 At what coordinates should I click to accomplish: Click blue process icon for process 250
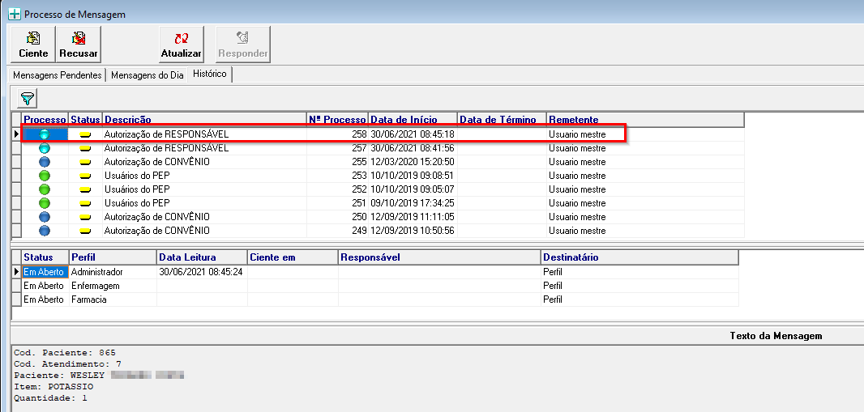[x=45, y=217]
